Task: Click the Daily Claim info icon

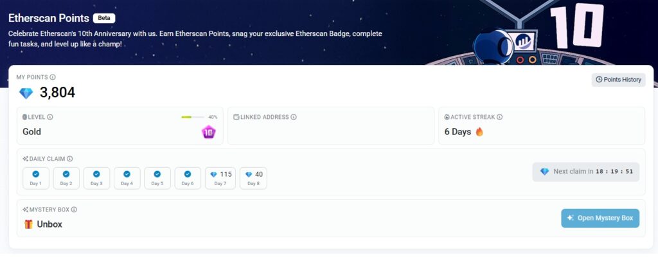Action: [x=69, y=159]
